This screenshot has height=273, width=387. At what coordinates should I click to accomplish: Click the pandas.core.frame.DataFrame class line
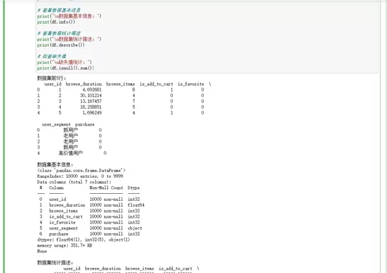(77, 170)
